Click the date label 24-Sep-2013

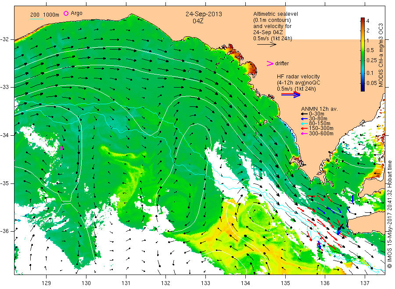tap(204, 14)
